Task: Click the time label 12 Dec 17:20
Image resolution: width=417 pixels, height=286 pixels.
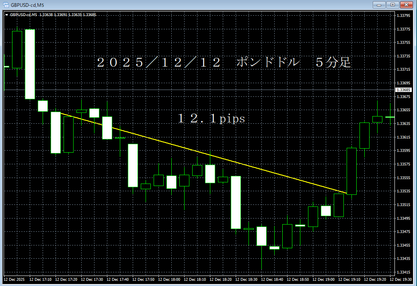Action: 66,279
